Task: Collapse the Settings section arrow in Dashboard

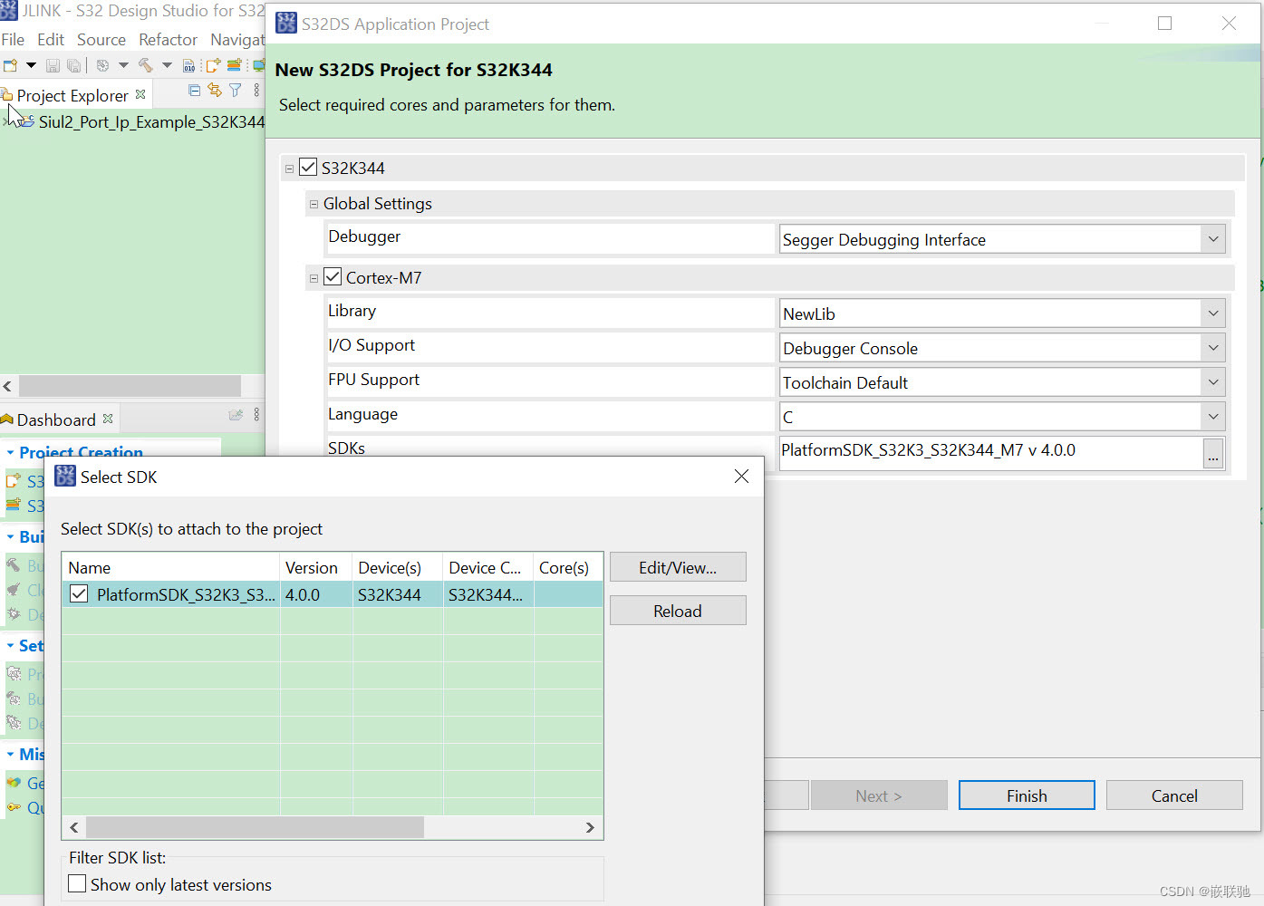Action: coord(10,645)
